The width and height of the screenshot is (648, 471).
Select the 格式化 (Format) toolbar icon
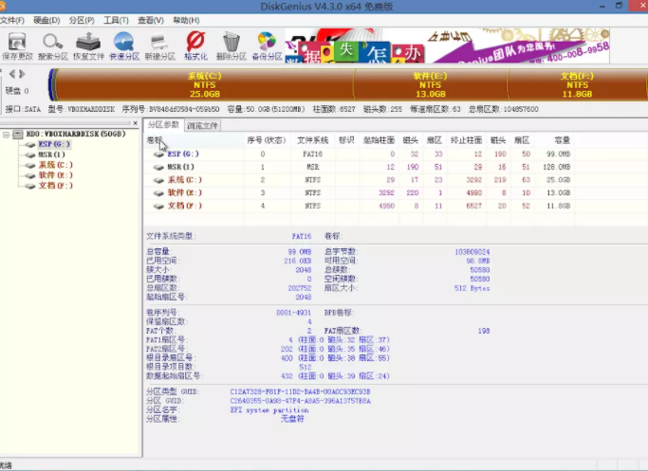[195, 45]
